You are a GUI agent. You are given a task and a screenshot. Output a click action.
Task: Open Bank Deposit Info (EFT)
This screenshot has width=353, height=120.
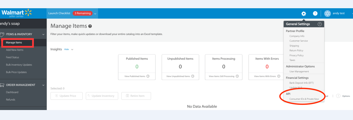coord(302,83)
